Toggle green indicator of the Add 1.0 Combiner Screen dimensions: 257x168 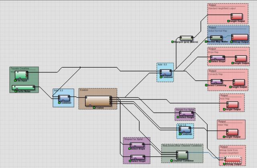pyautogui.click(x=180, y=134)
